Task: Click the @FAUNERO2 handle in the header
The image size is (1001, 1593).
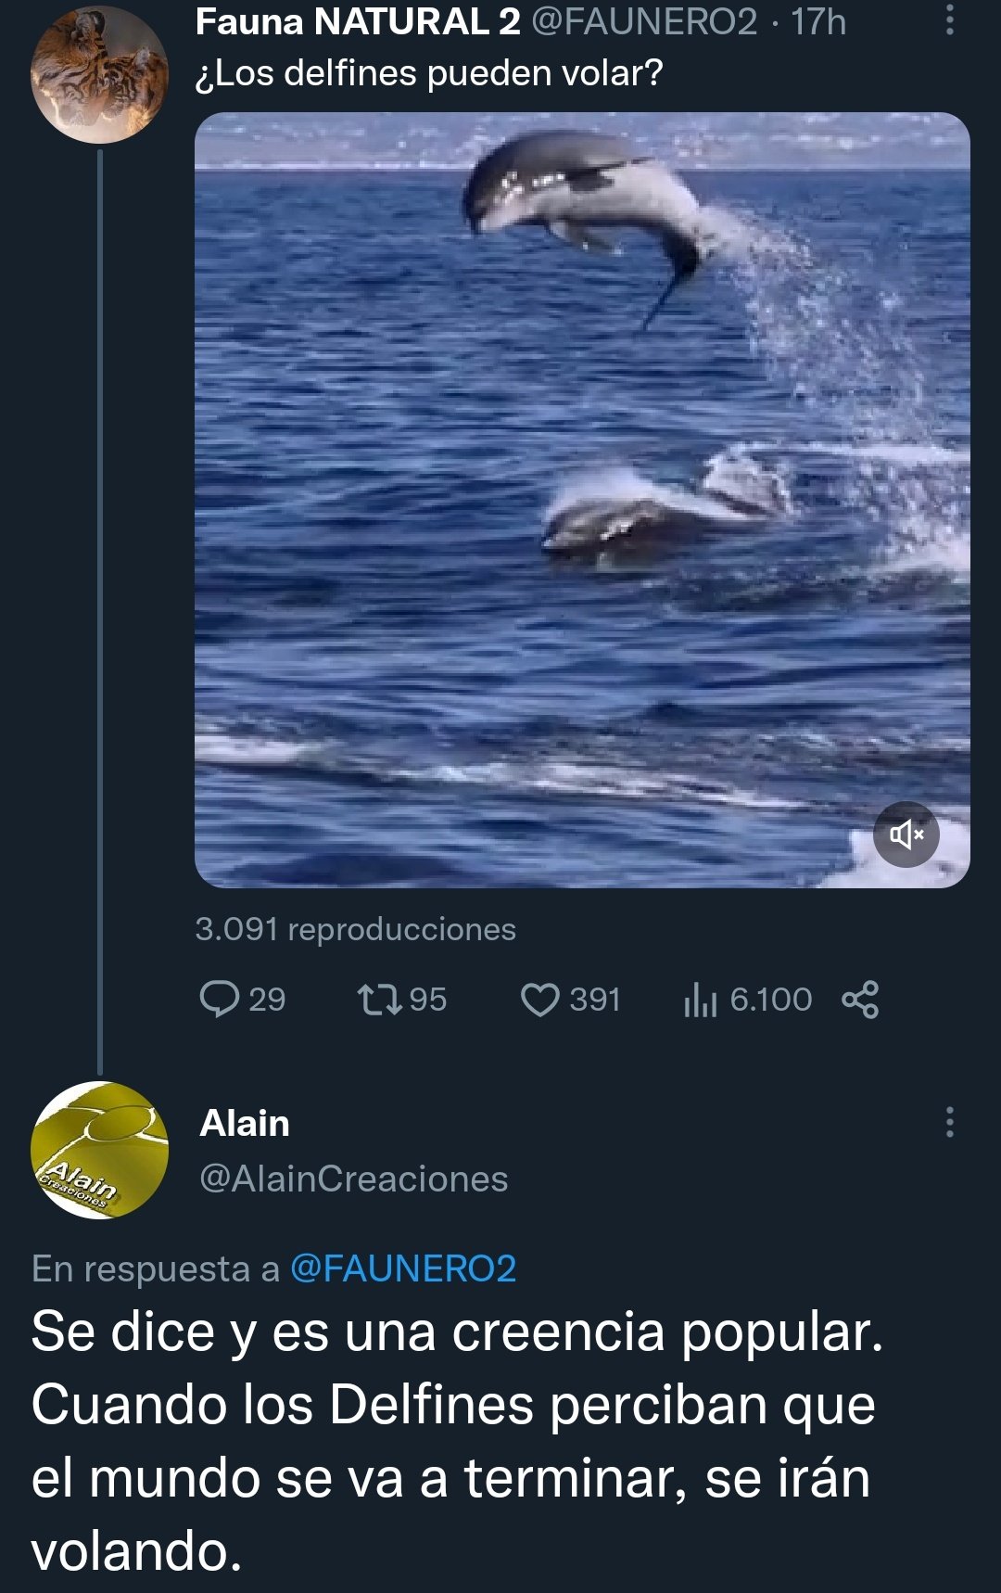Action: pos(644,21)
